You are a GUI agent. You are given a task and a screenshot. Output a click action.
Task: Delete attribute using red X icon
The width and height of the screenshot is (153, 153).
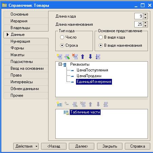click(x=75, y=57)
